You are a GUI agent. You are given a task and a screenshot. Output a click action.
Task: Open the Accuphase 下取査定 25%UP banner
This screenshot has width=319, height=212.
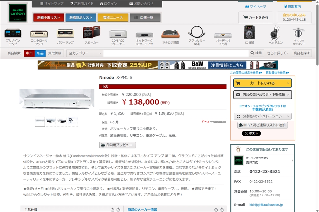point(98,65)
